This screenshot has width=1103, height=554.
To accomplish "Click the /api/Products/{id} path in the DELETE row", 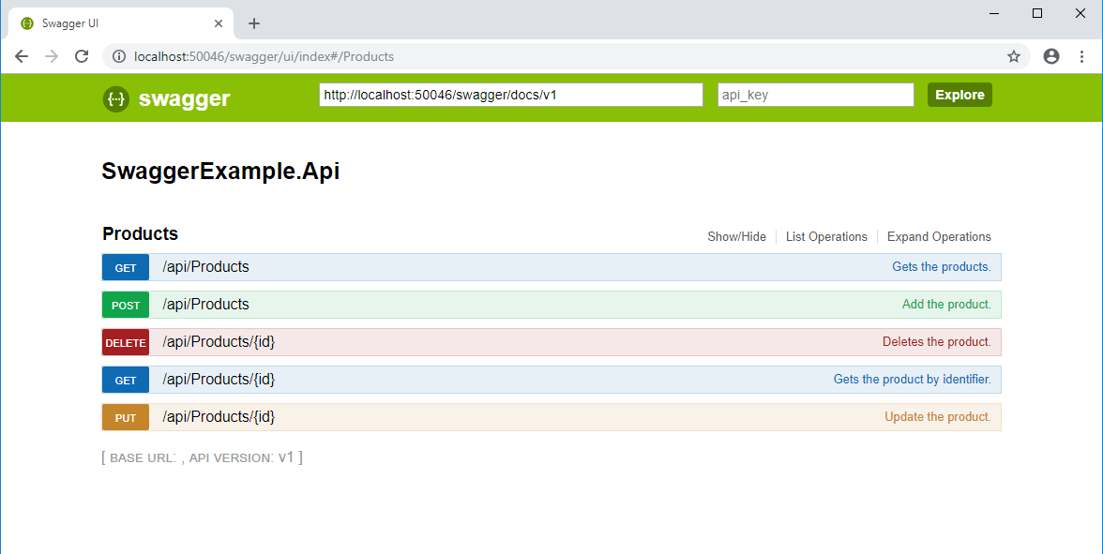I will point(219,341).
